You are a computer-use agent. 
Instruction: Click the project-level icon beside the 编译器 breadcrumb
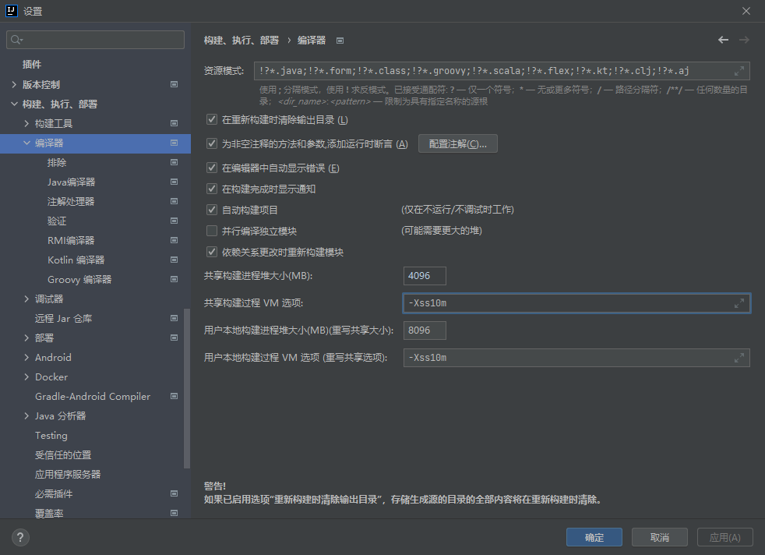pos(340,40)
